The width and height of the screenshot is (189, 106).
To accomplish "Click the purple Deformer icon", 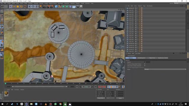I will pos(70,6).
